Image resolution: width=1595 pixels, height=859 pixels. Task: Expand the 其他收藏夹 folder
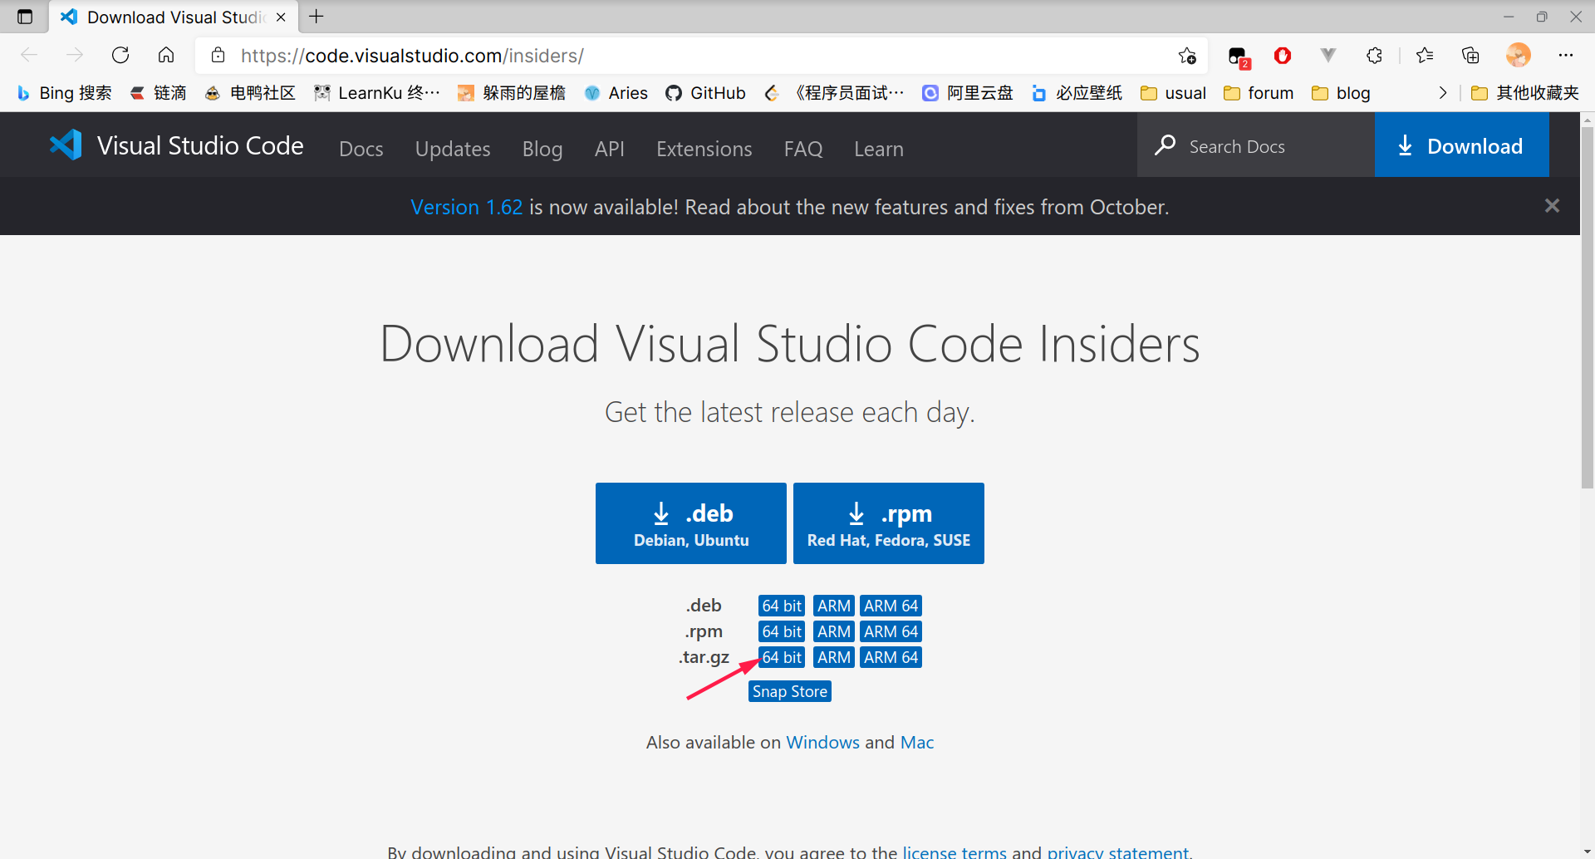tap(1525, 93)
